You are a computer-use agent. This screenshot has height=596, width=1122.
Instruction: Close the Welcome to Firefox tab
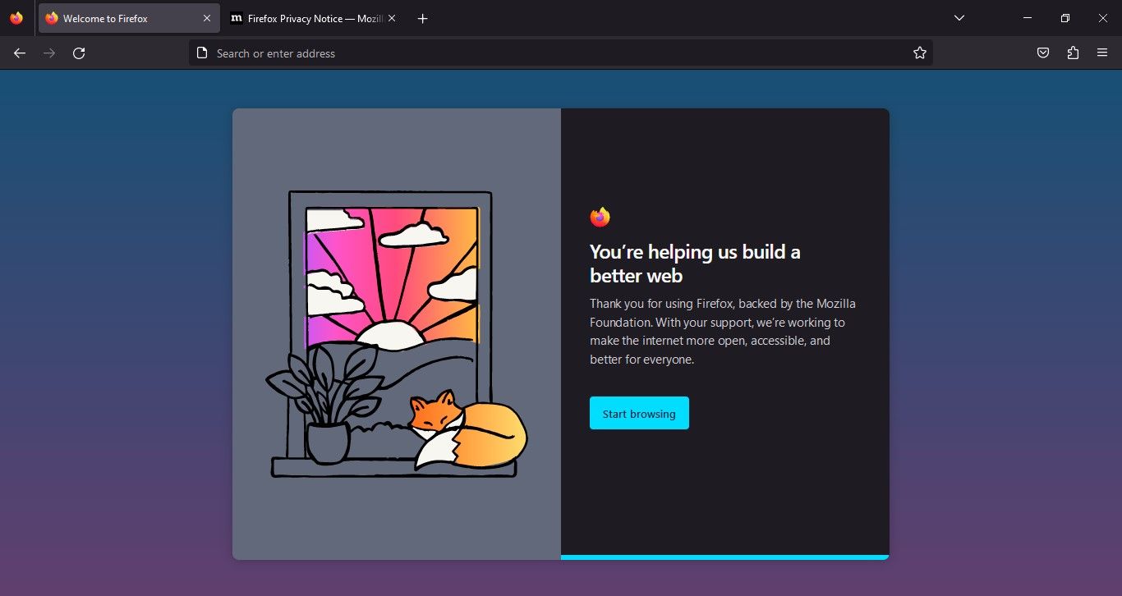click(x=207, y=18)
